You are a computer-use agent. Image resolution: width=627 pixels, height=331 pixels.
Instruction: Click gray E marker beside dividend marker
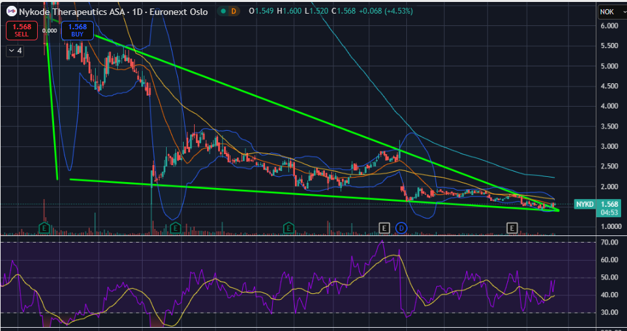(x=385, y=228)
